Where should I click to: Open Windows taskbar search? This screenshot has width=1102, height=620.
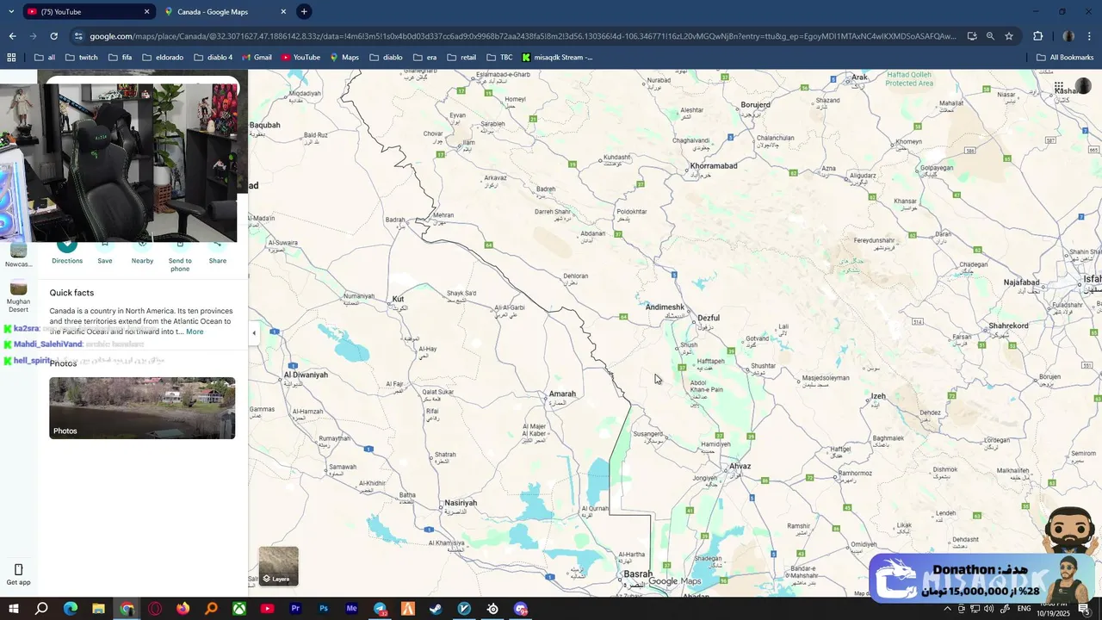pos(41,609)
